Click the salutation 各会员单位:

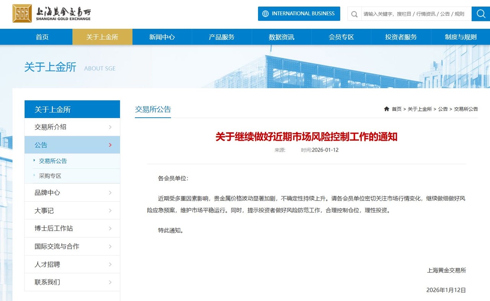[173, 178]
